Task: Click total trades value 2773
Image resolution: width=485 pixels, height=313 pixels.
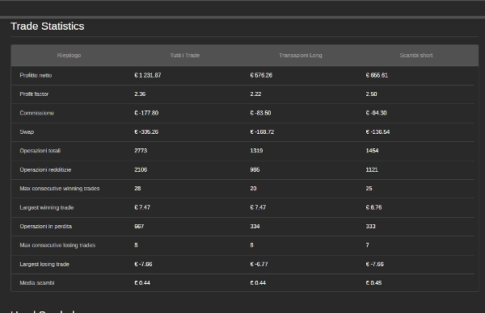Action: [x=141, y=151]
